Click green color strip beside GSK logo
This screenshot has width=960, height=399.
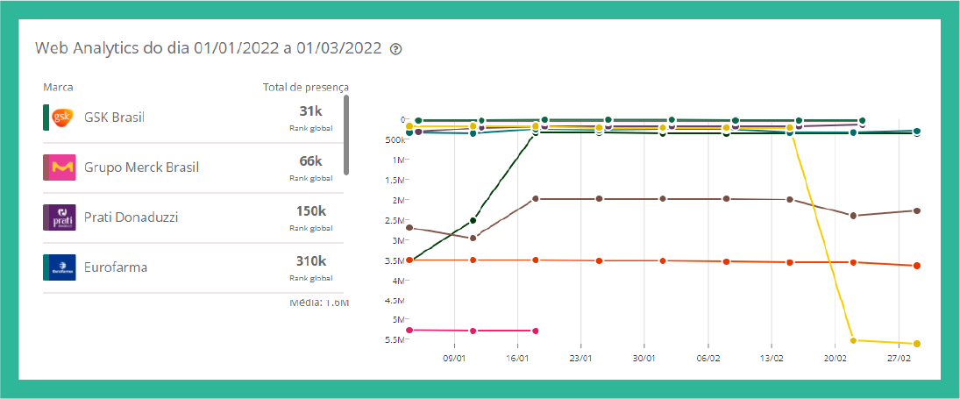pos(46,118)
